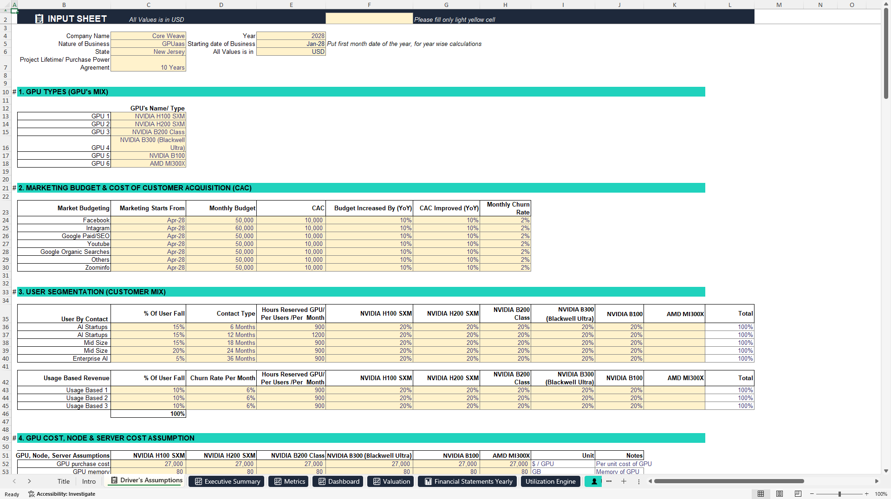This screenshot has height=499, width=891.
Task: Click Instagram monthly budget 60,000 cell
Action: (221, 228)
